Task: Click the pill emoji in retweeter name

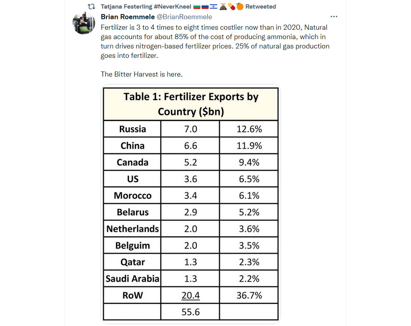Action: pos(231,7)
